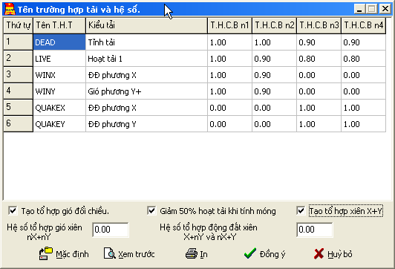Click row header number 5
Viewport: 395px width, 269px height.
click(18, 108)
